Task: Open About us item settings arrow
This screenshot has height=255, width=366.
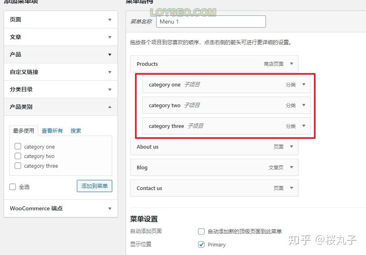Action: click(292, 147)
